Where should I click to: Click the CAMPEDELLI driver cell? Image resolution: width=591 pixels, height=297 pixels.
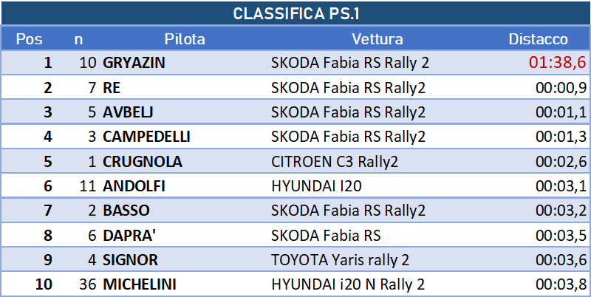coord(146,137)
